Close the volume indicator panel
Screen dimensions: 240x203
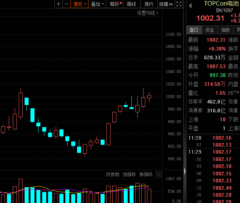(x=159, y=175)
